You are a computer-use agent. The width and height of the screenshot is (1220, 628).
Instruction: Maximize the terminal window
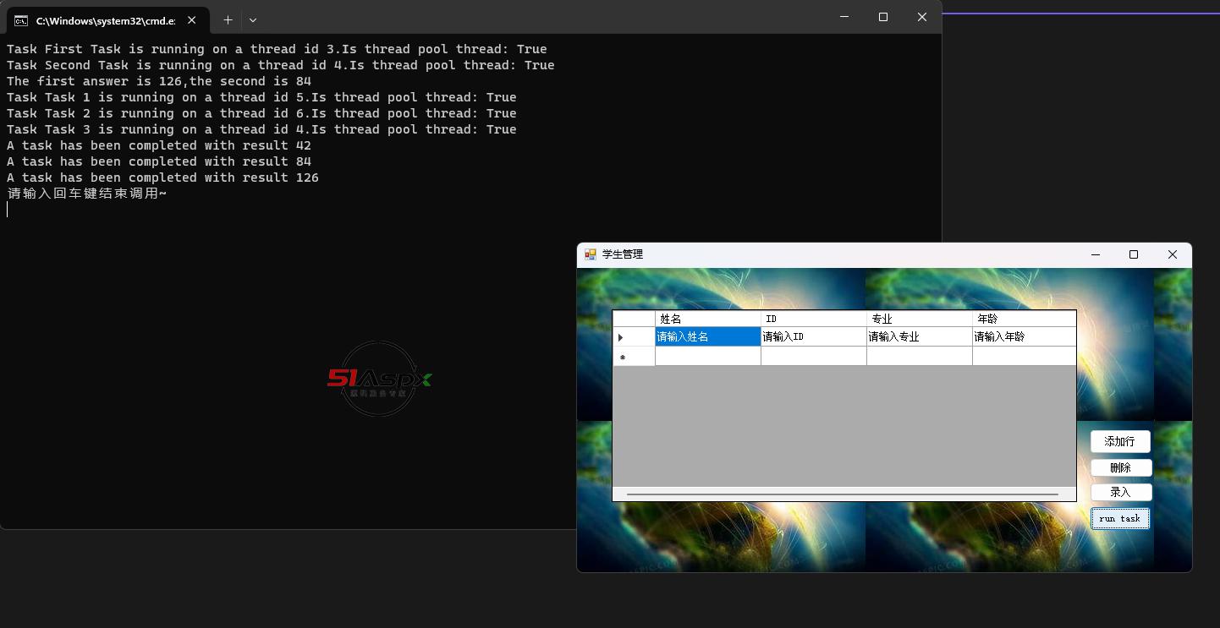[x=882, y=17]
